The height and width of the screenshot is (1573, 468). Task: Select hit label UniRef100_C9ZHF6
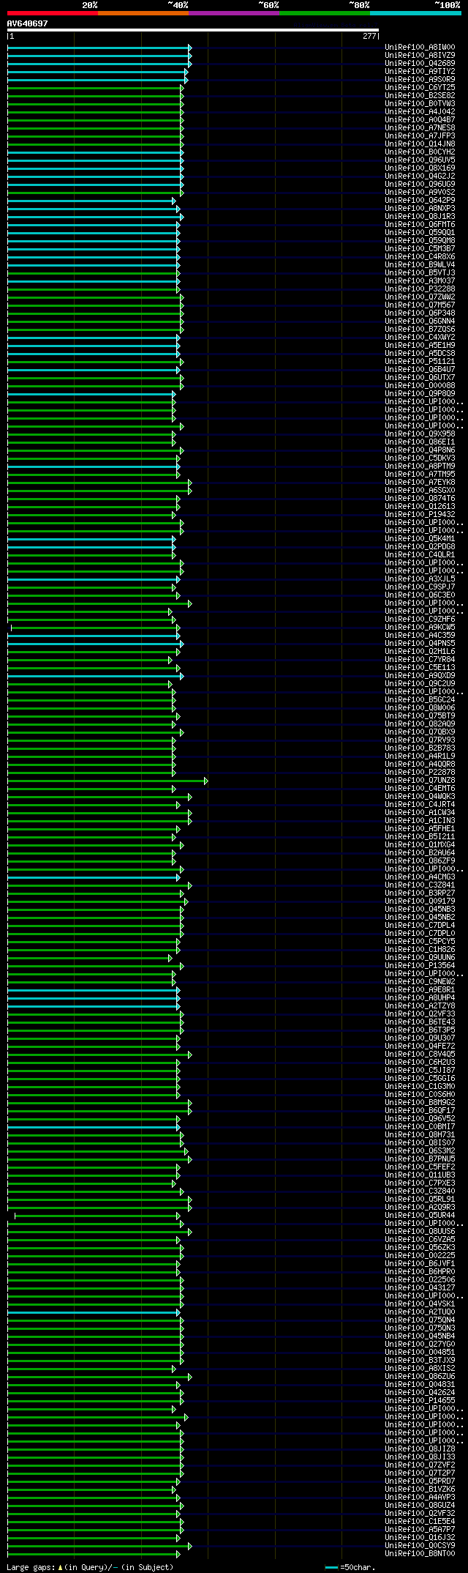(420, 620)
